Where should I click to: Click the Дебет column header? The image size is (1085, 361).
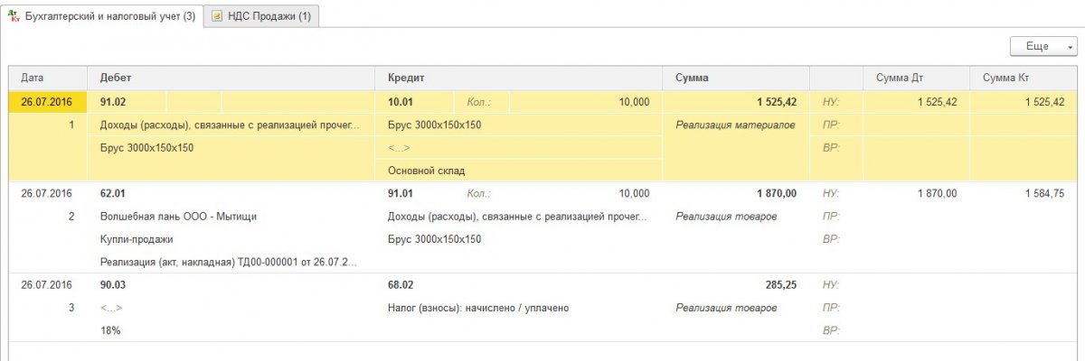coord(231,79)
